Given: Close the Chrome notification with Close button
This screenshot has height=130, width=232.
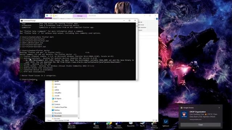Looking at the screenshot, I should tap(200, 125).
